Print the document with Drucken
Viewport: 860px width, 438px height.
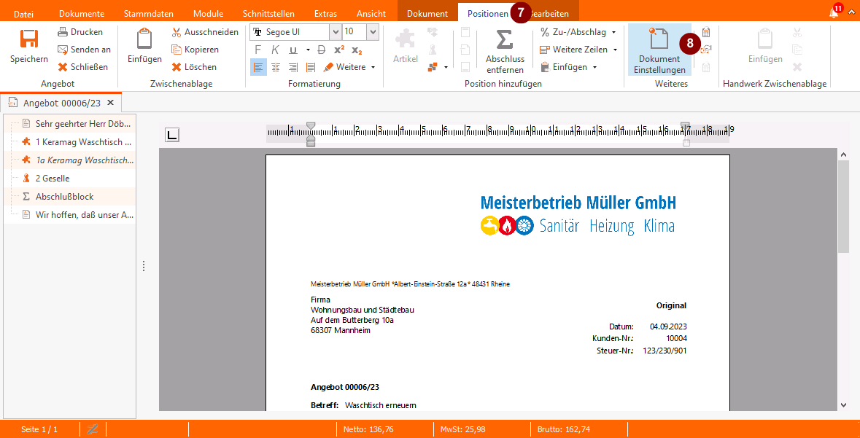pyautogui.click(x=80, y=32)
